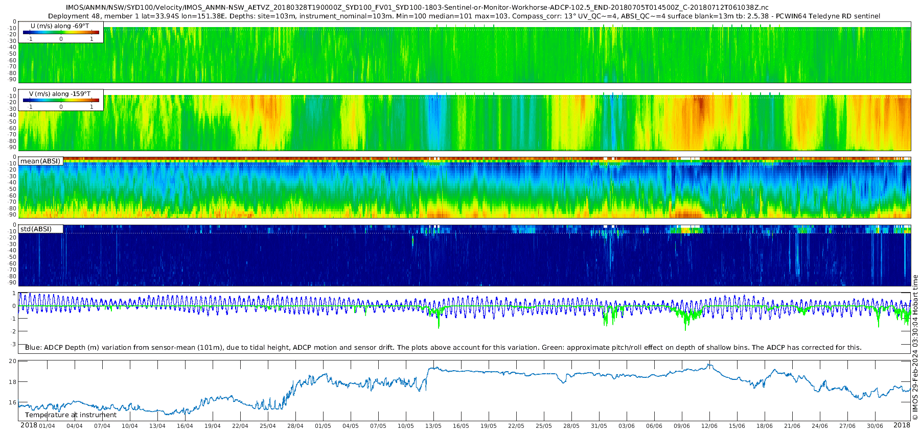920x434 pixels.
Task: Select the 12/06 date tick
Action: [x=709, y=426]
